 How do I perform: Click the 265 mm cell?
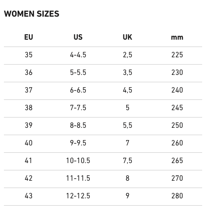click(177, 161)
